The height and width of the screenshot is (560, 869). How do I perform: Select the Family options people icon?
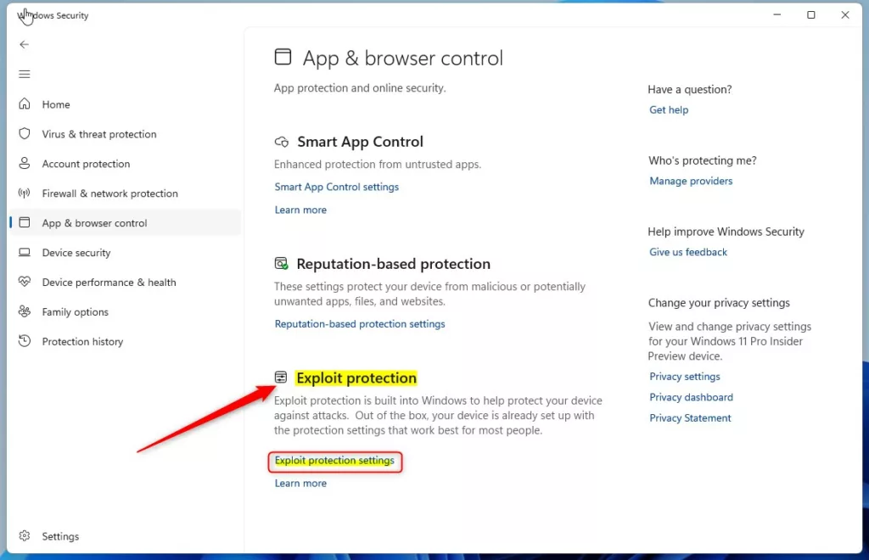[25, 311]
